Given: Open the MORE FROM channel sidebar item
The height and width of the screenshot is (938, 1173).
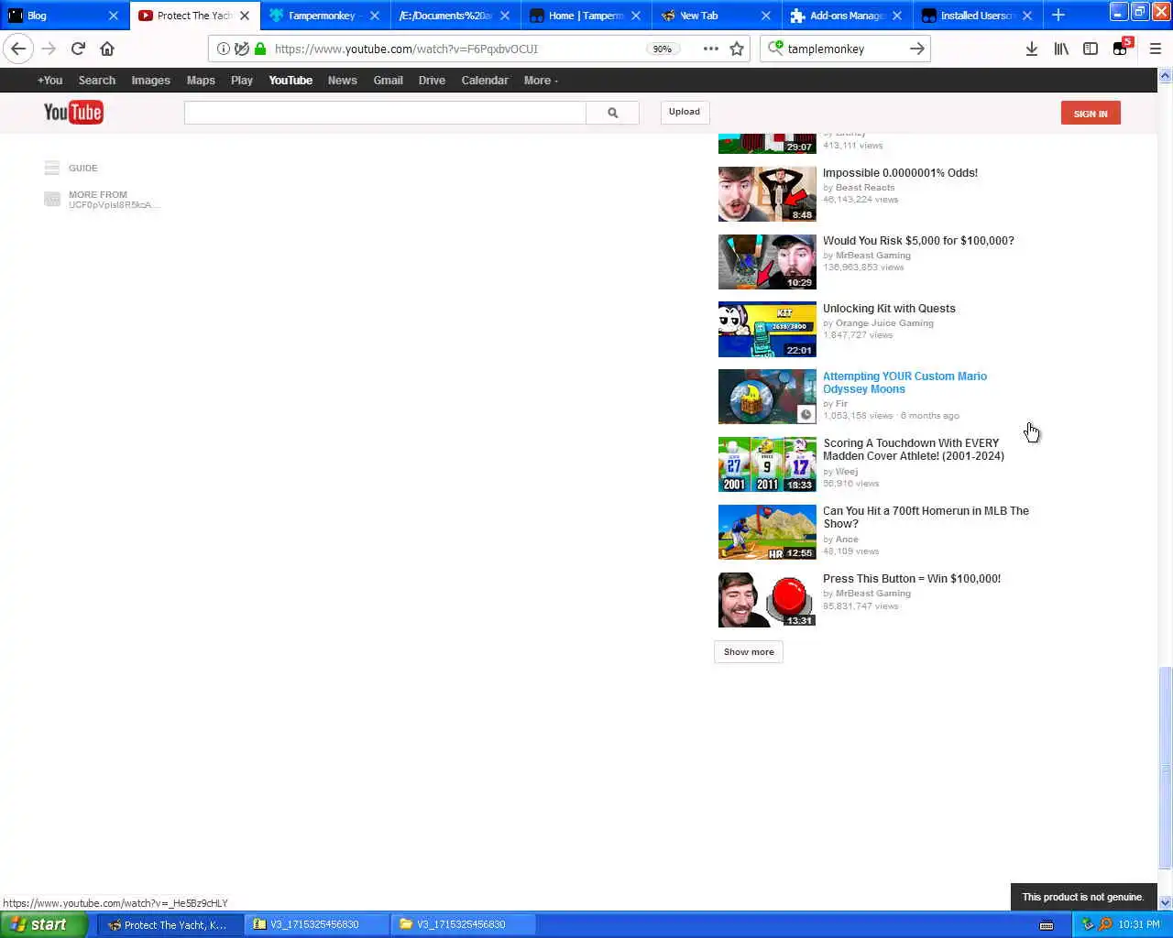Looking at the screenshot, I should (x=103, y=200).
